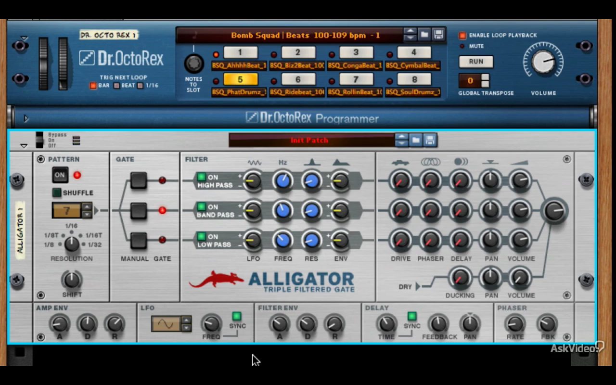Click Phaser Rate knob

(x=515, y=323)
